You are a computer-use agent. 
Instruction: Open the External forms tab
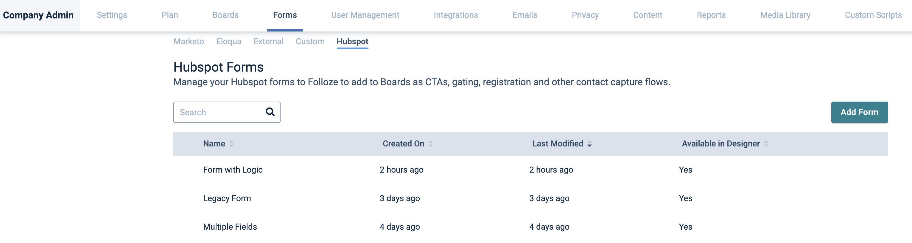point(268,42)
